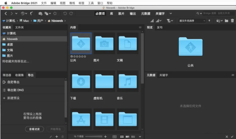Click 新建预设

(33, 98)
